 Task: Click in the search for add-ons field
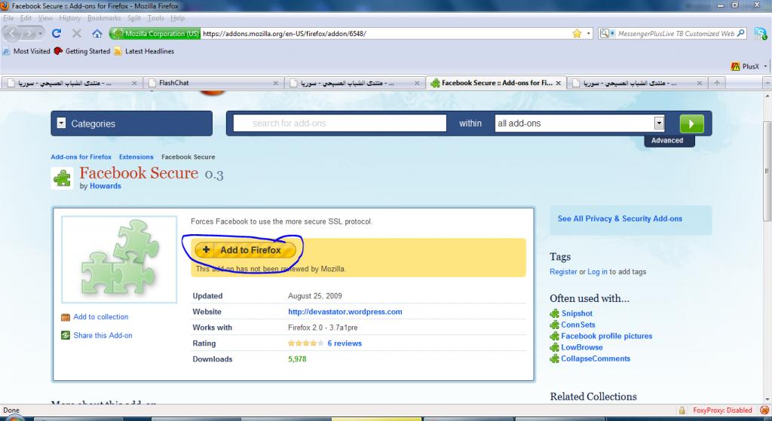coord(339,124)
